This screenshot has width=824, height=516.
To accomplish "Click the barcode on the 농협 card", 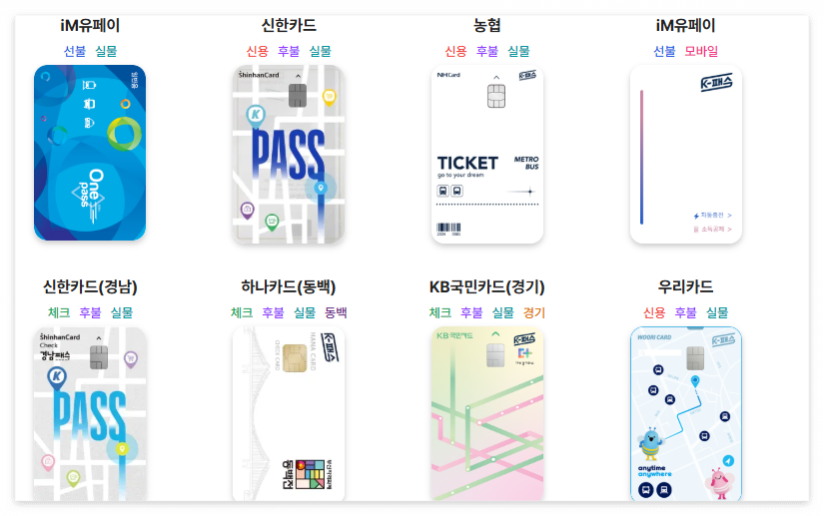I will 448,228.
